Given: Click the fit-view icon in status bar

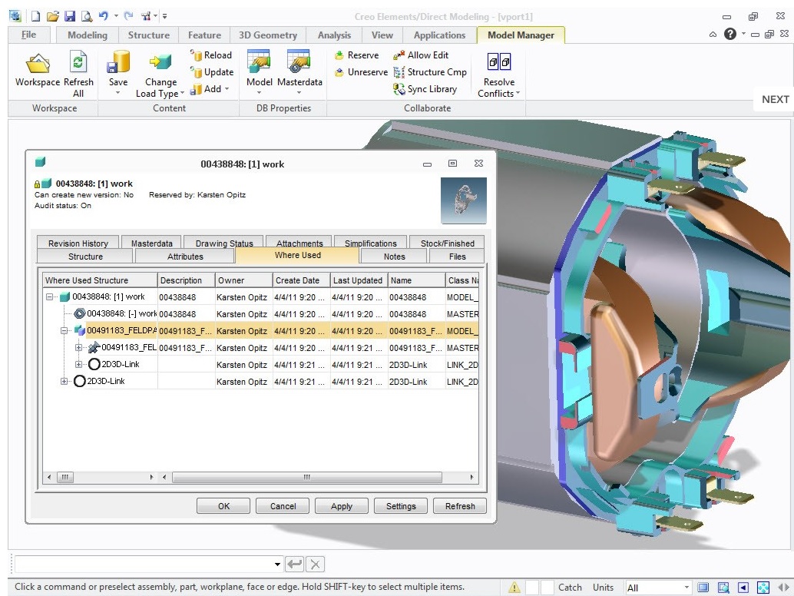Looking at the screenshot, I should click(763, 588).
